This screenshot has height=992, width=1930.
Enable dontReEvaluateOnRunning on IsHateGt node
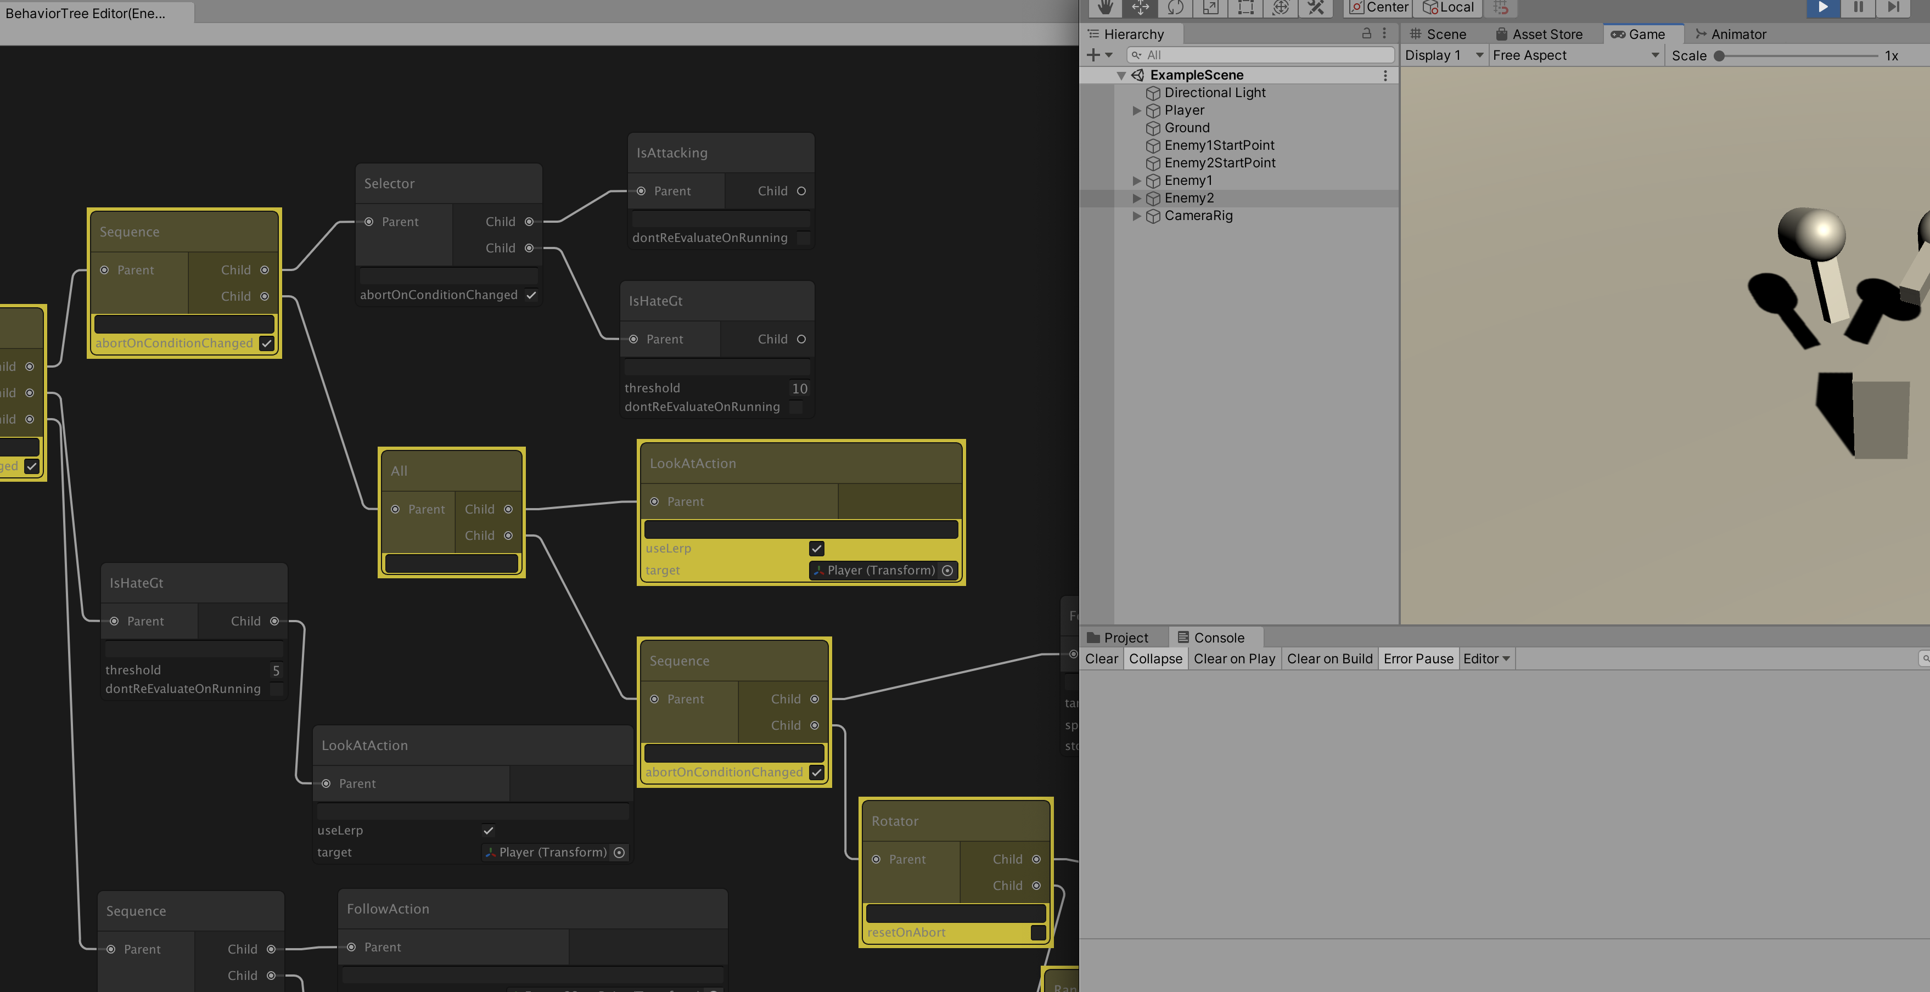tap(796, 407)
